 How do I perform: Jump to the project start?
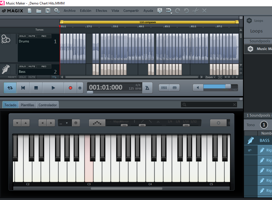[23, 88]
